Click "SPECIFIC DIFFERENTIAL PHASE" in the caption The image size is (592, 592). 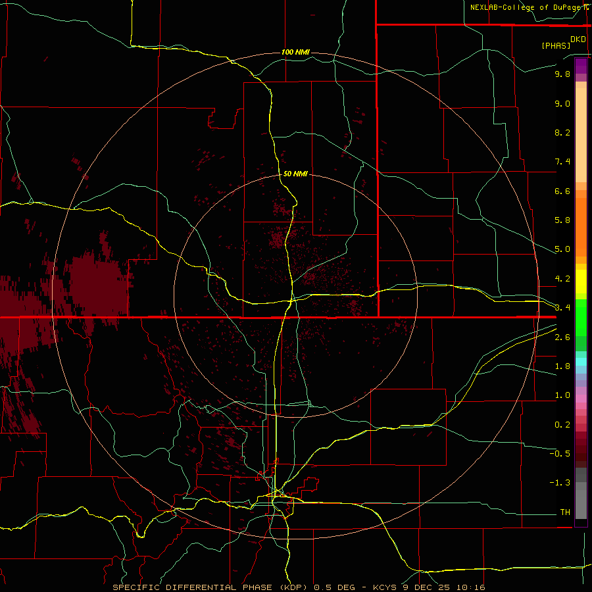pyautogui.click(x=192, y=587)
